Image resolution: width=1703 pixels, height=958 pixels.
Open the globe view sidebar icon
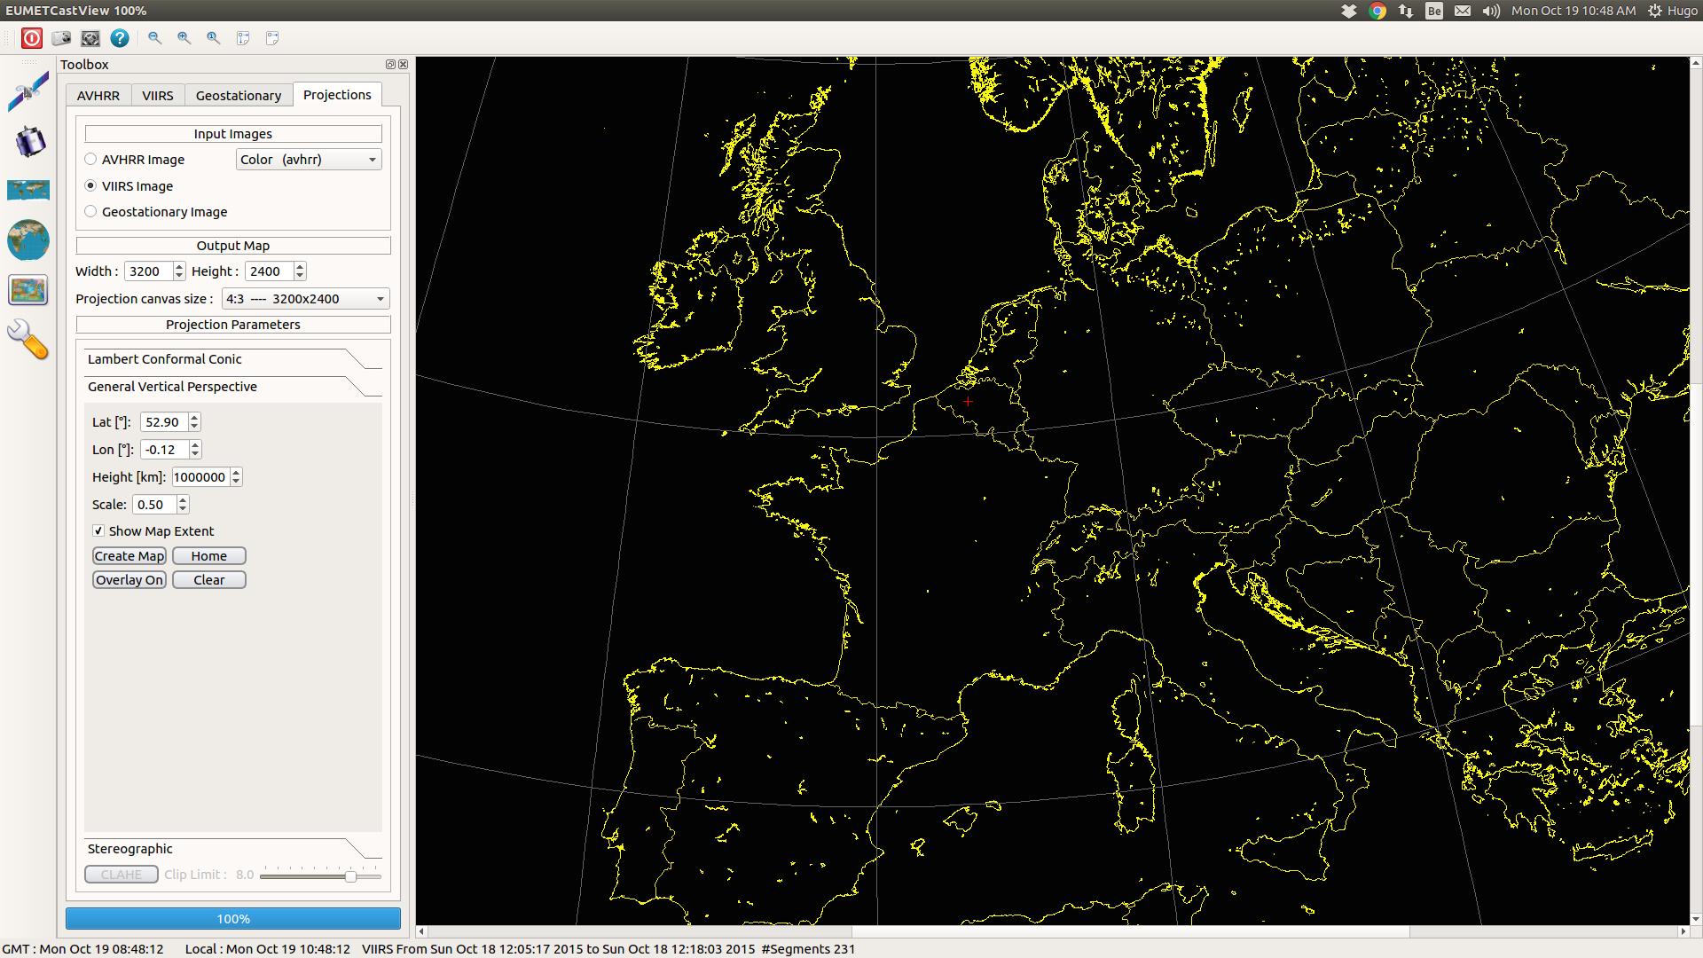click(x=28, y=239)
